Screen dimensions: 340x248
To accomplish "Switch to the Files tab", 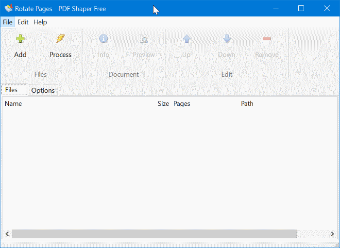I will [15, 90].
